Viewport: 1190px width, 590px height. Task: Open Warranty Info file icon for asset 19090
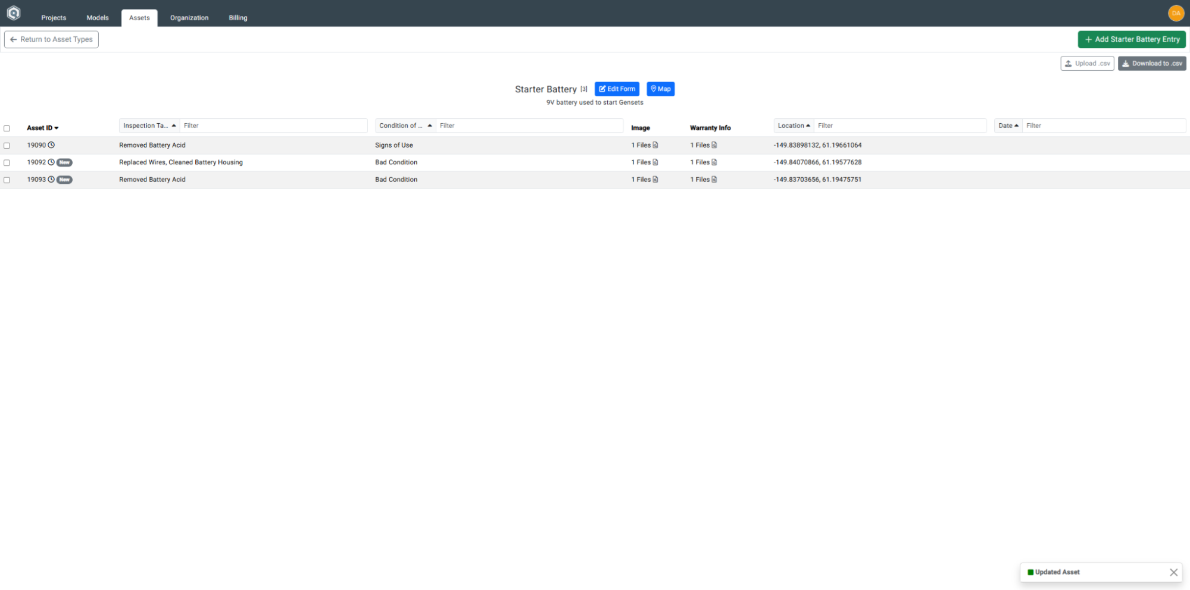click(714, 145)
